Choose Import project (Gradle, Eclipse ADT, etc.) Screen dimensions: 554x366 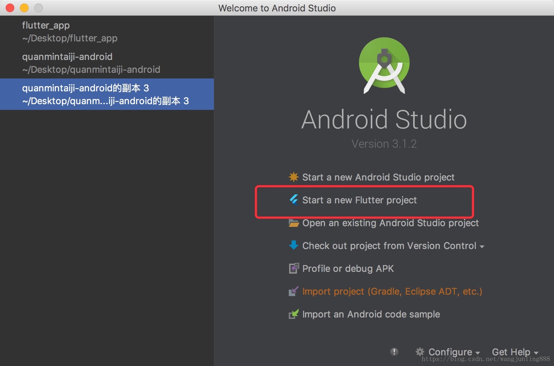(392, 291)
